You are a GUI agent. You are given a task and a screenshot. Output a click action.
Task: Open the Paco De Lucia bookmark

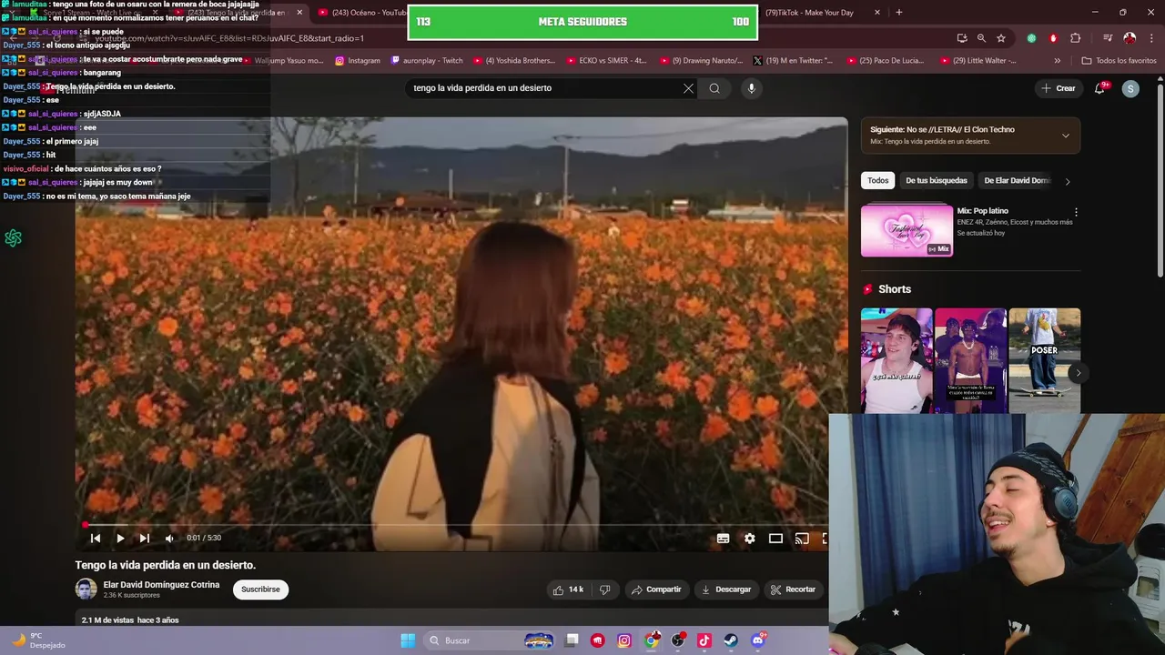click(x=886, y=61)
